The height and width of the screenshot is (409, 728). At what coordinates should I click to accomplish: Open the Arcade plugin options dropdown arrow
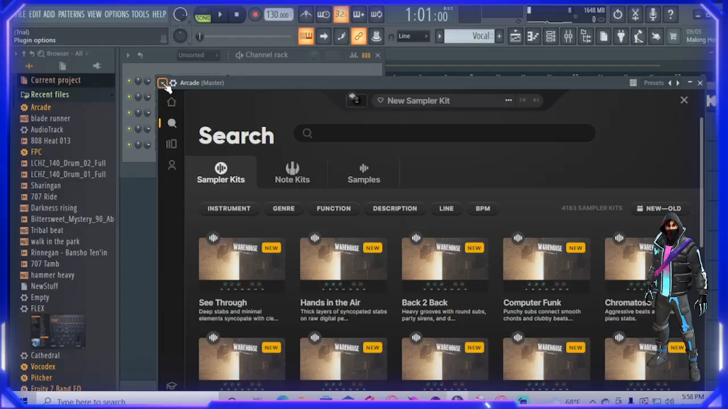pos(163,83)
